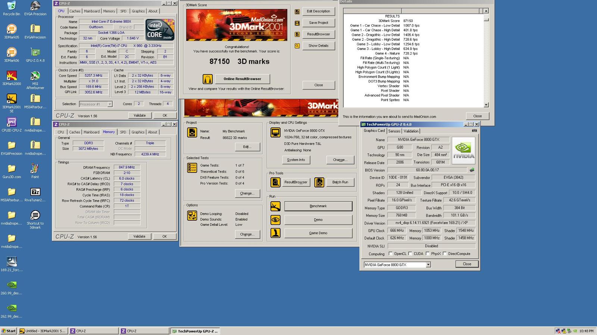Click Pro Tools ResultBrowser button
This screenshot has width=597, height=335.
(x=296, y=182)
